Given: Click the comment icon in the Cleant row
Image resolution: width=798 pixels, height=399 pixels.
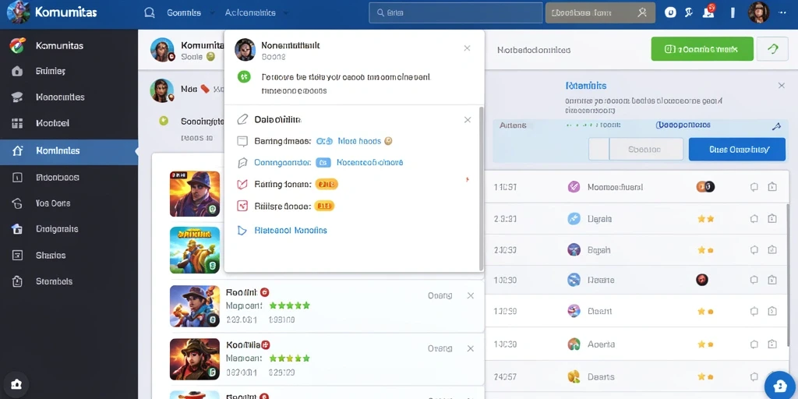Looking at the screenshot, I should [754, 311].
